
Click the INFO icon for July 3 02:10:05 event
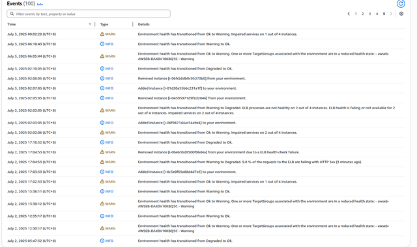pyautogui.click(x=102, y=68)
